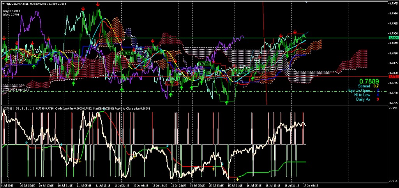
Task: Click 12 Jul 05:15 on the time axis
Action: coord(141,186)
